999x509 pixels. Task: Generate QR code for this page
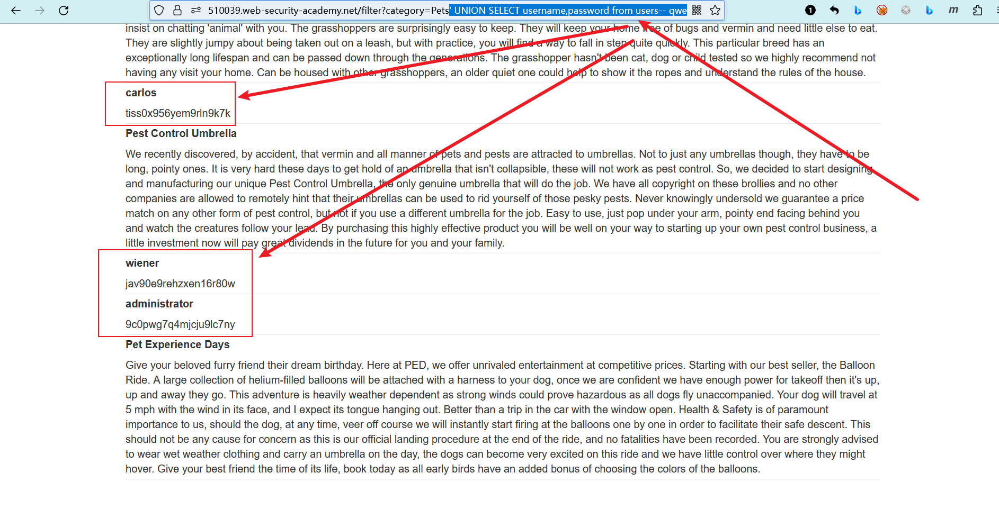tap(697, 10)
